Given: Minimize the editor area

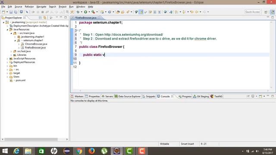Looking at the screenshot, I should click(x=268, y=17).
